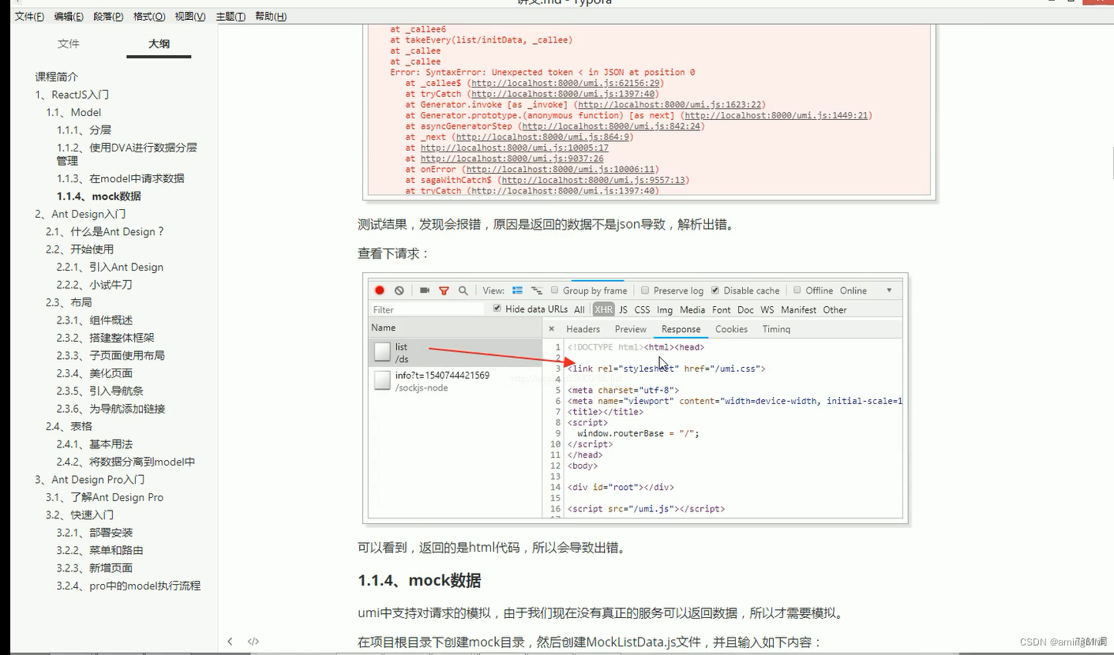The height and width of the screenshot is (655, 1114).
Task: Click the paragraph text 查看下请求：
Action: tap(393, 254)
